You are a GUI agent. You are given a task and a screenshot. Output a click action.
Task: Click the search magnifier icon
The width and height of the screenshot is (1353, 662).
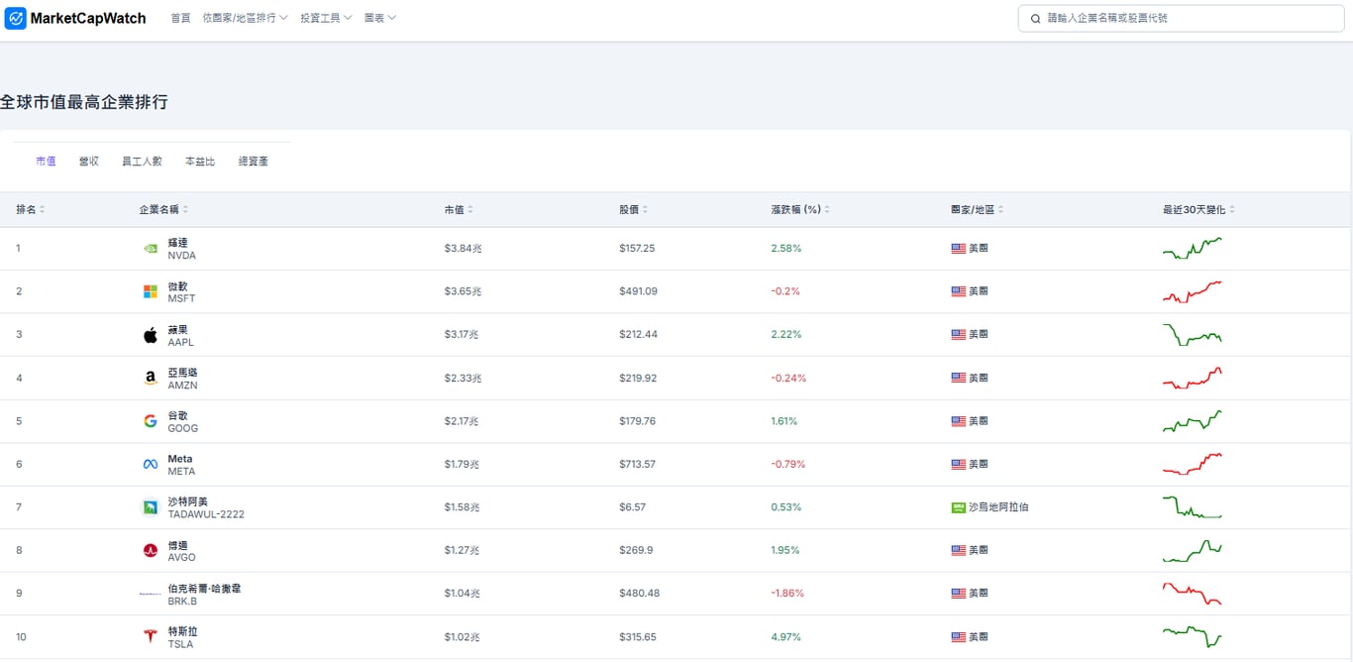click(1036, 18)
